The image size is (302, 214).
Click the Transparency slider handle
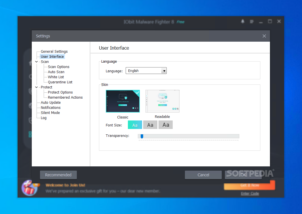142,136
